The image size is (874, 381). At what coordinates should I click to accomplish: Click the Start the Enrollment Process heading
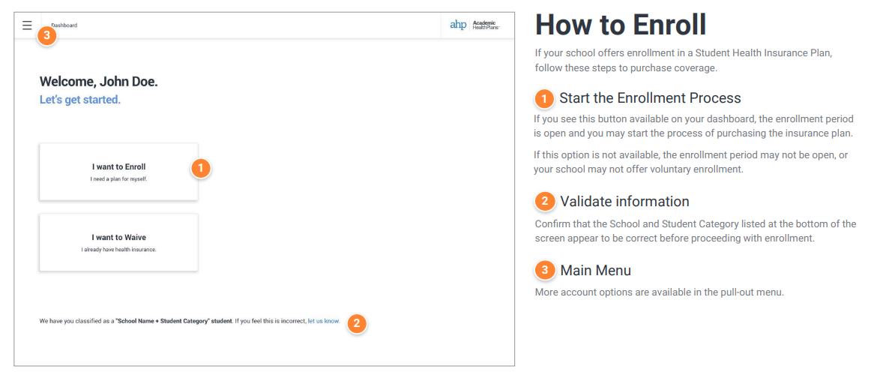(x=650, y=98)
